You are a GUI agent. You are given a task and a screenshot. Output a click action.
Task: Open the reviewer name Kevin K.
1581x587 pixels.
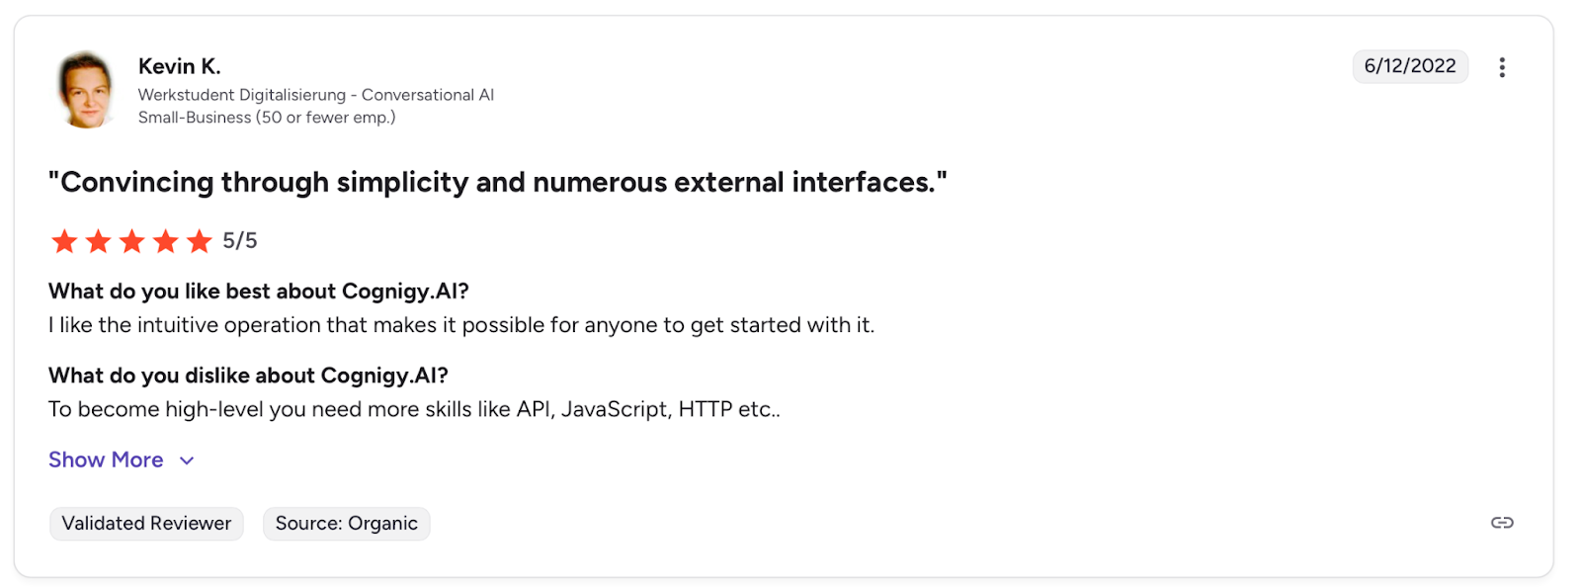pyautogui.click(x=179, y=66)
